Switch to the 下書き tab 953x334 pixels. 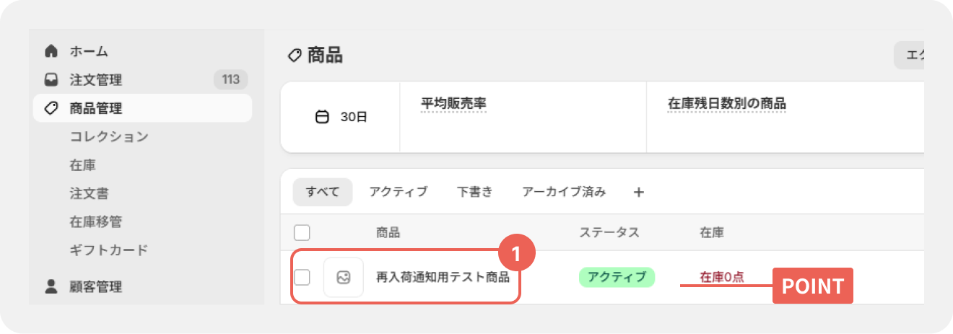coord(475,192)
